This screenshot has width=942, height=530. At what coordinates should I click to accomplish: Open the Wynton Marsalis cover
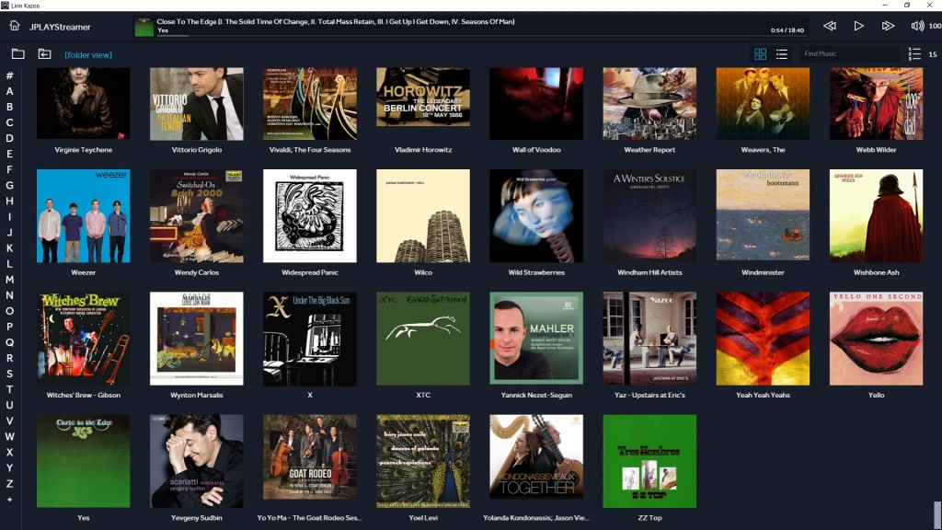[x=197, y=339]
